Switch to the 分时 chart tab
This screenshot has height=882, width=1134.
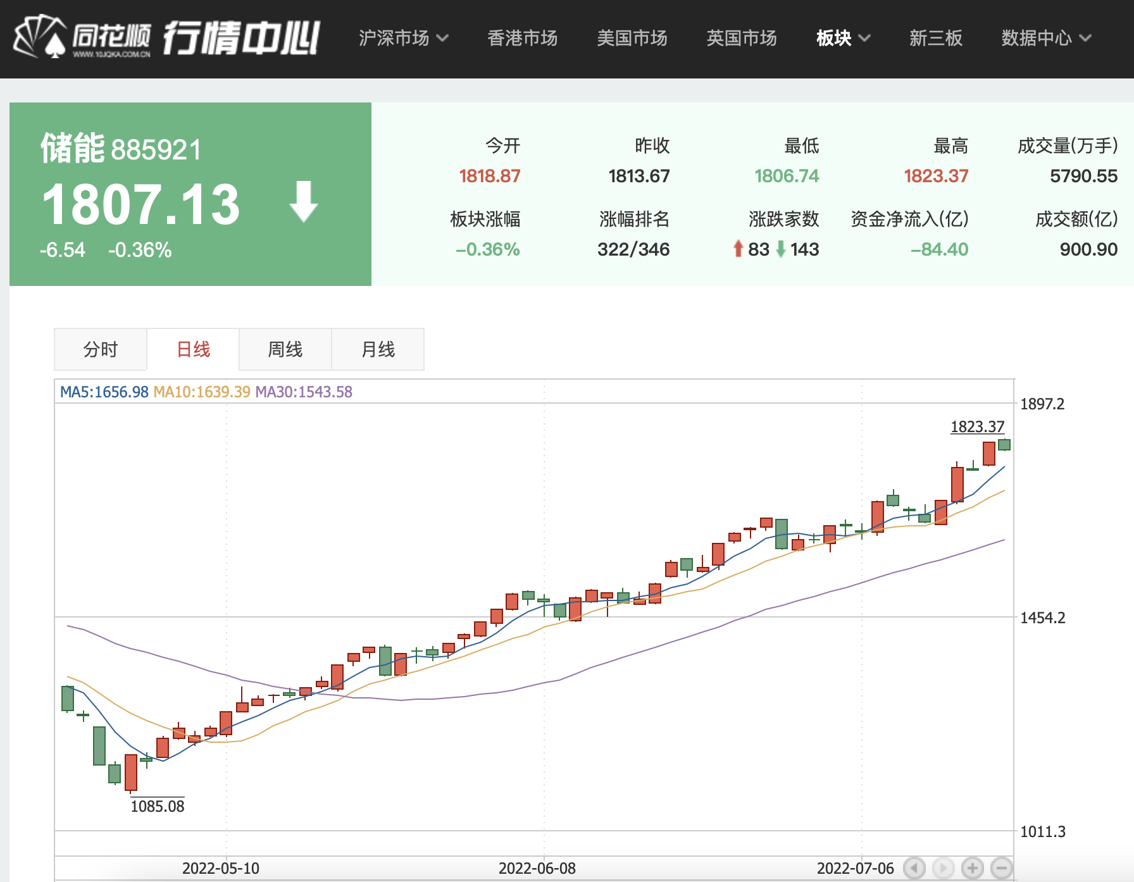coord(101,349)
